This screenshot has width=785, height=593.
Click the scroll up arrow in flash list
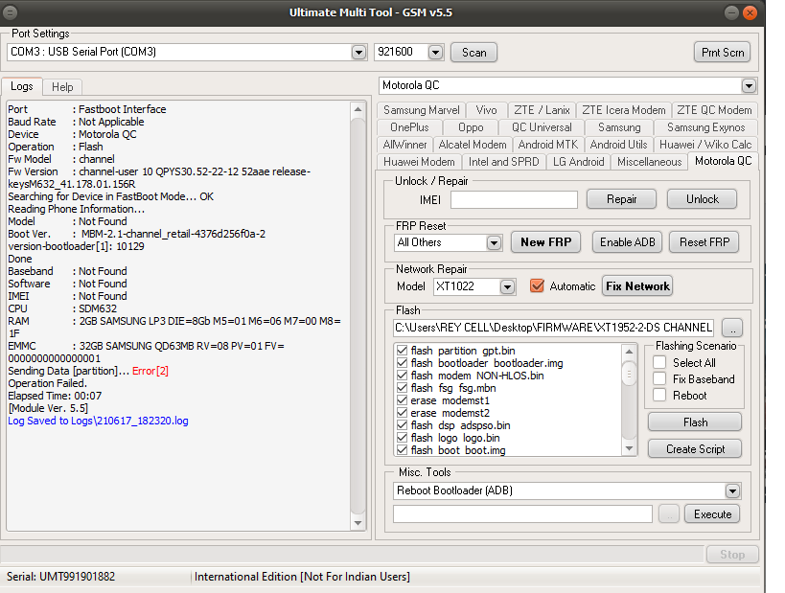pyautogui.click(x=629, y=352)
